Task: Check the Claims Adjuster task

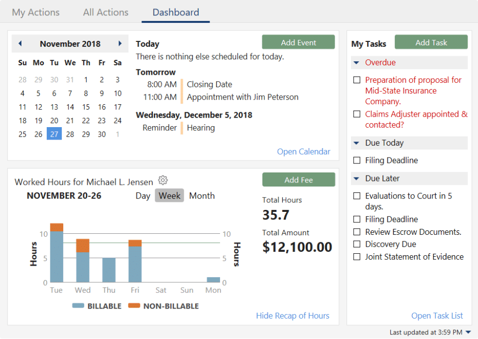Action: pyautogui.click(x=357, y=114)
